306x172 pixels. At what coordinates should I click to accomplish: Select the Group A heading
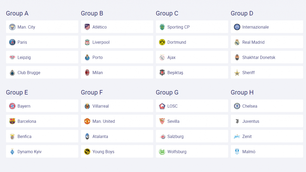point(17,13)
